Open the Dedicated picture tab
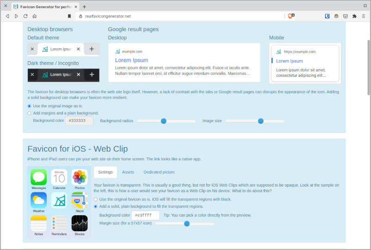Viewport: 371px width, 250px height. (159, 172)
